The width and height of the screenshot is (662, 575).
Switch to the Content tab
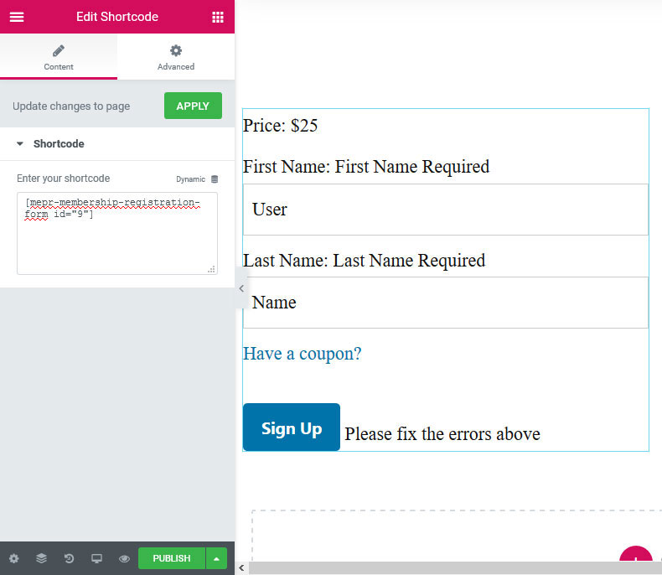point(59,57)
